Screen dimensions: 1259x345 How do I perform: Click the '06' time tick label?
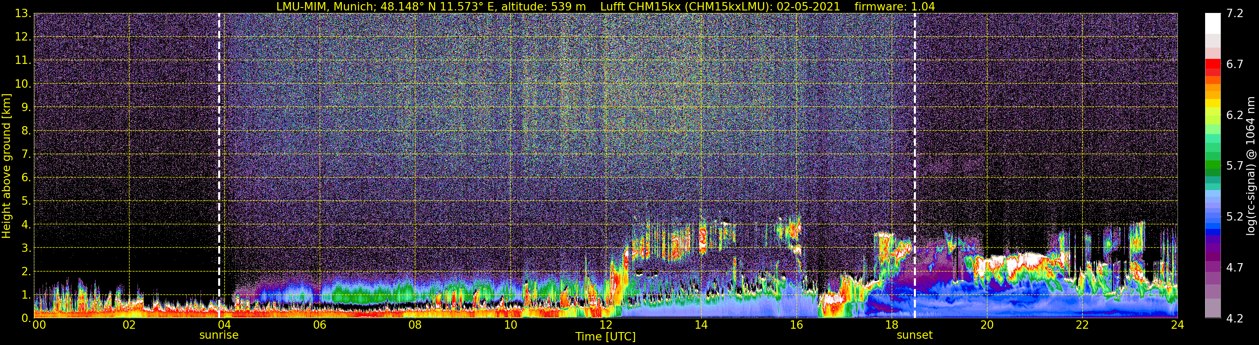click(x=320, y=325)
